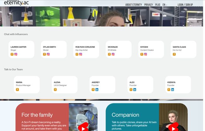Open McKinlee's Instagram icon
205x131 pixels.
tap(113, 54)
